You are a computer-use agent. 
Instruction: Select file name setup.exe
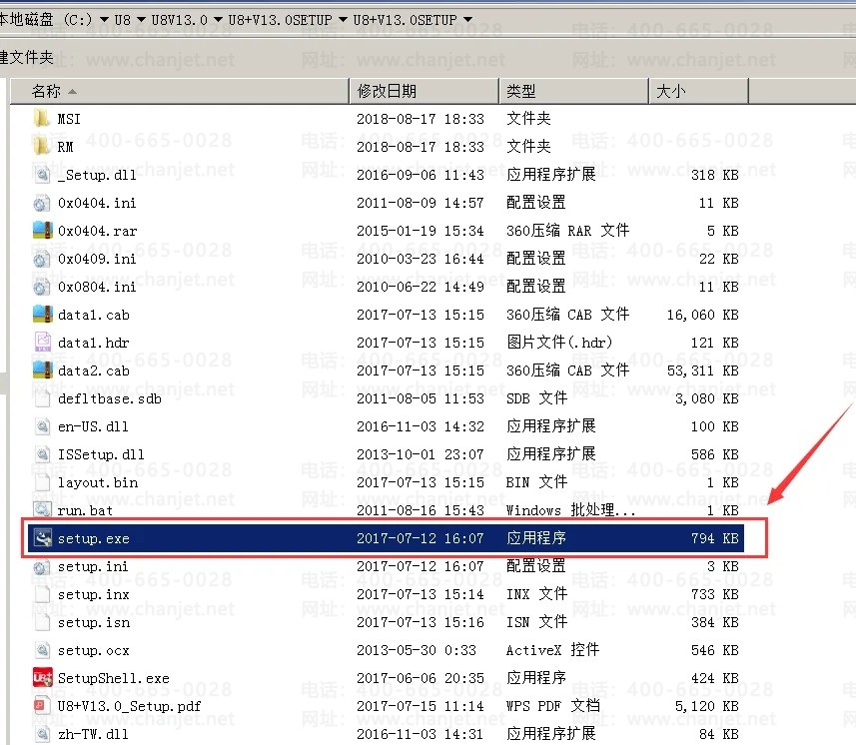tap(93, 538)
